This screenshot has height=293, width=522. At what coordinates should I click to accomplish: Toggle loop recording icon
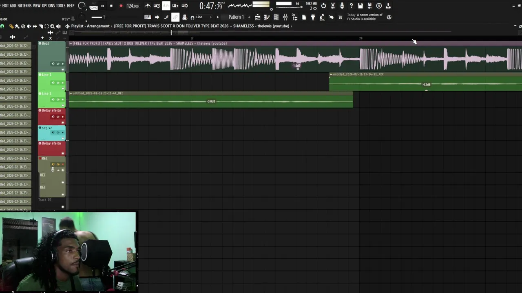(185, 6)
